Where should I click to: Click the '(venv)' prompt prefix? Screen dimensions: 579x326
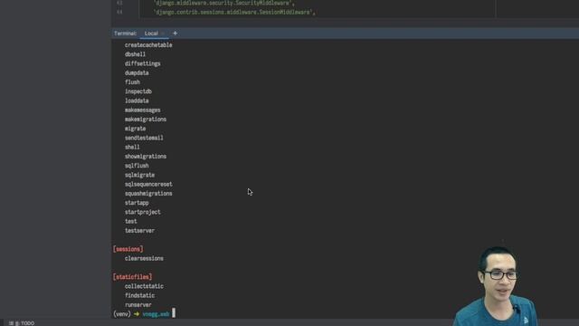[122, 314]
